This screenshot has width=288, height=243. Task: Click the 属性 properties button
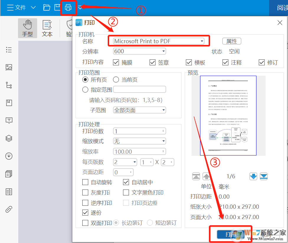point(232,41)
